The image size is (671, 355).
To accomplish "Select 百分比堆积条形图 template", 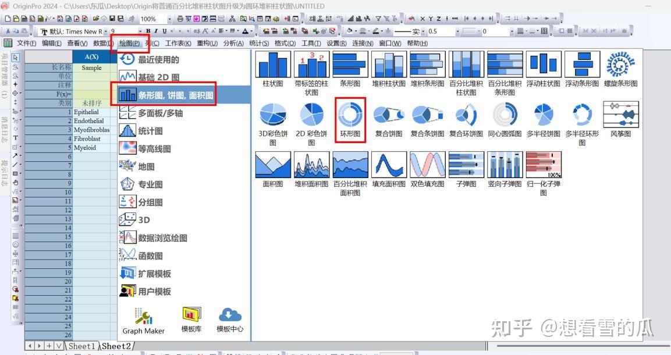I will click(x=505, y=73).
